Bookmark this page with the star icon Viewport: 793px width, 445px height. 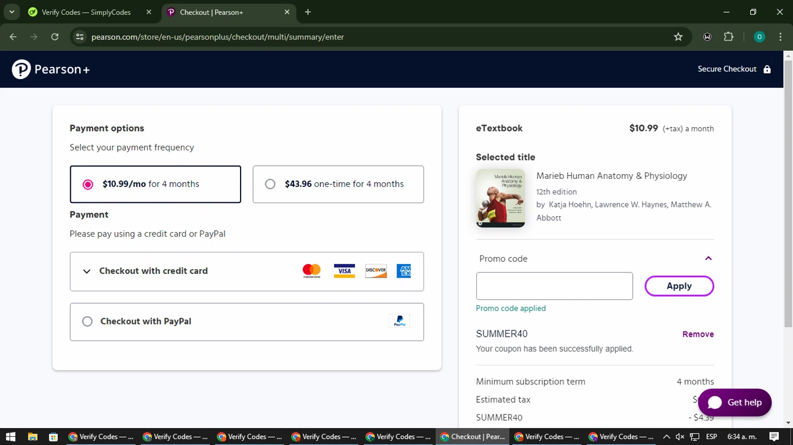tap(678, 37)
